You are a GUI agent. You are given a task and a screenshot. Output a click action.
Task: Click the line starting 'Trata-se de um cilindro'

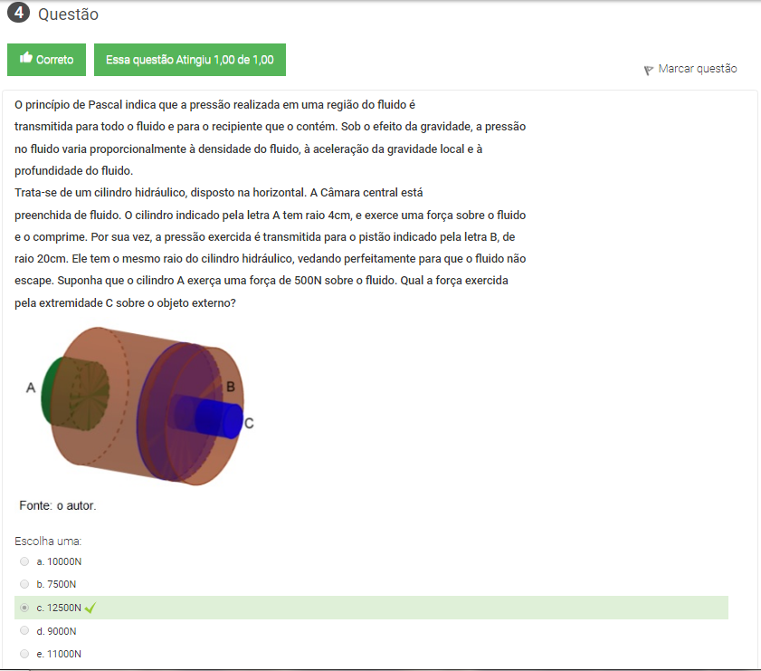click(x=219, y=193)
